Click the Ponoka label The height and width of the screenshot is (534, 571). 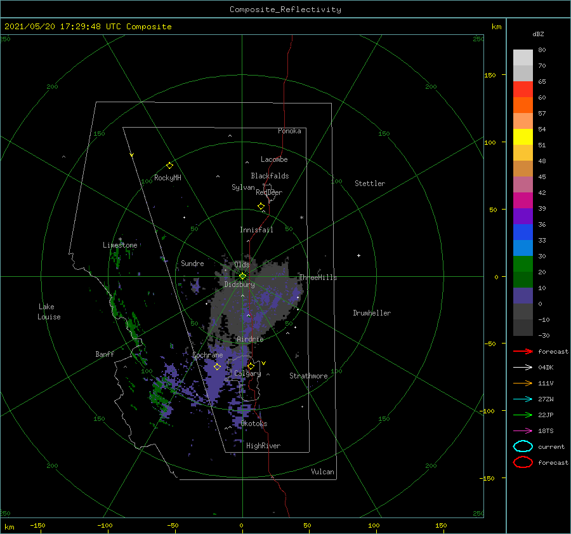click(289, 131)
